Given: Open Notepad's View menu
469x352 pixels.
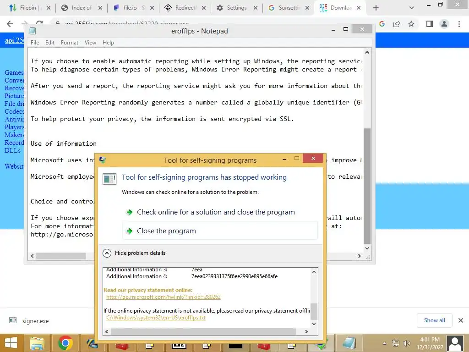Looking at the screenshot, I should click(x=90, y=43).
